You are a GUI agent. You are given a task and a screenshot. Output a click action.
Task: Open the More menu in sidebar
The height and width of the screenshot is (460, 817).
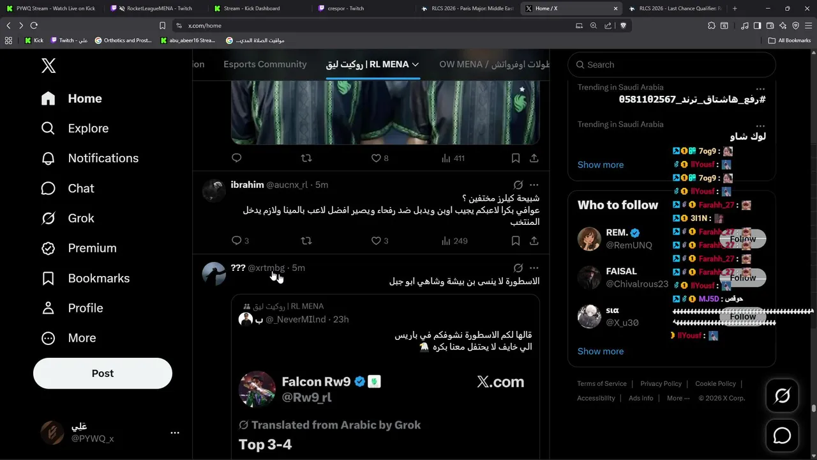(68, 338)
